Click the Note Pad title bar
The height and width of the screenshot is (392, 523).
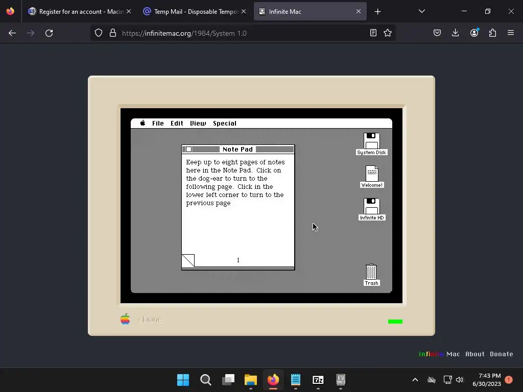tap(238, 150)
